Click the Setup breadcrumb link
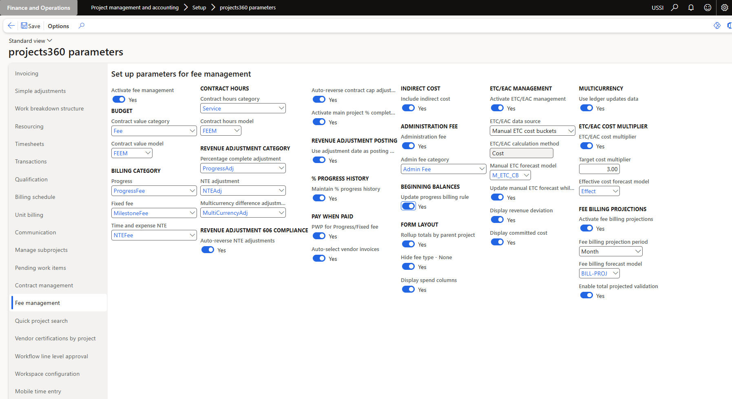Screen dimensions: 732x399 coord(199,7)
